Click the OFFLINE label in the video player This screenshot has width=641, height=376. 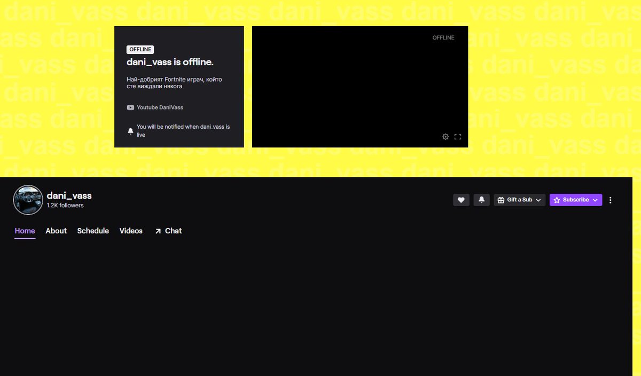point(443,38)
